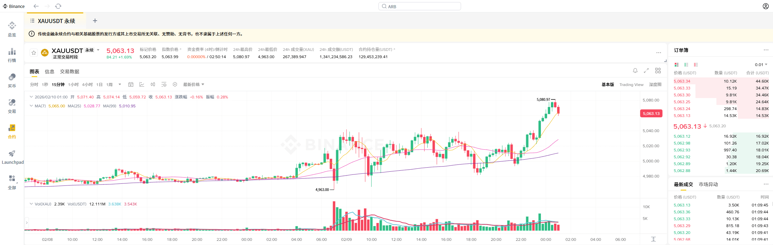Open Launchpad from the left sidebar
The height and width of the screenshot is (245, 773).
pyautogui.click(x=12, y=157)
